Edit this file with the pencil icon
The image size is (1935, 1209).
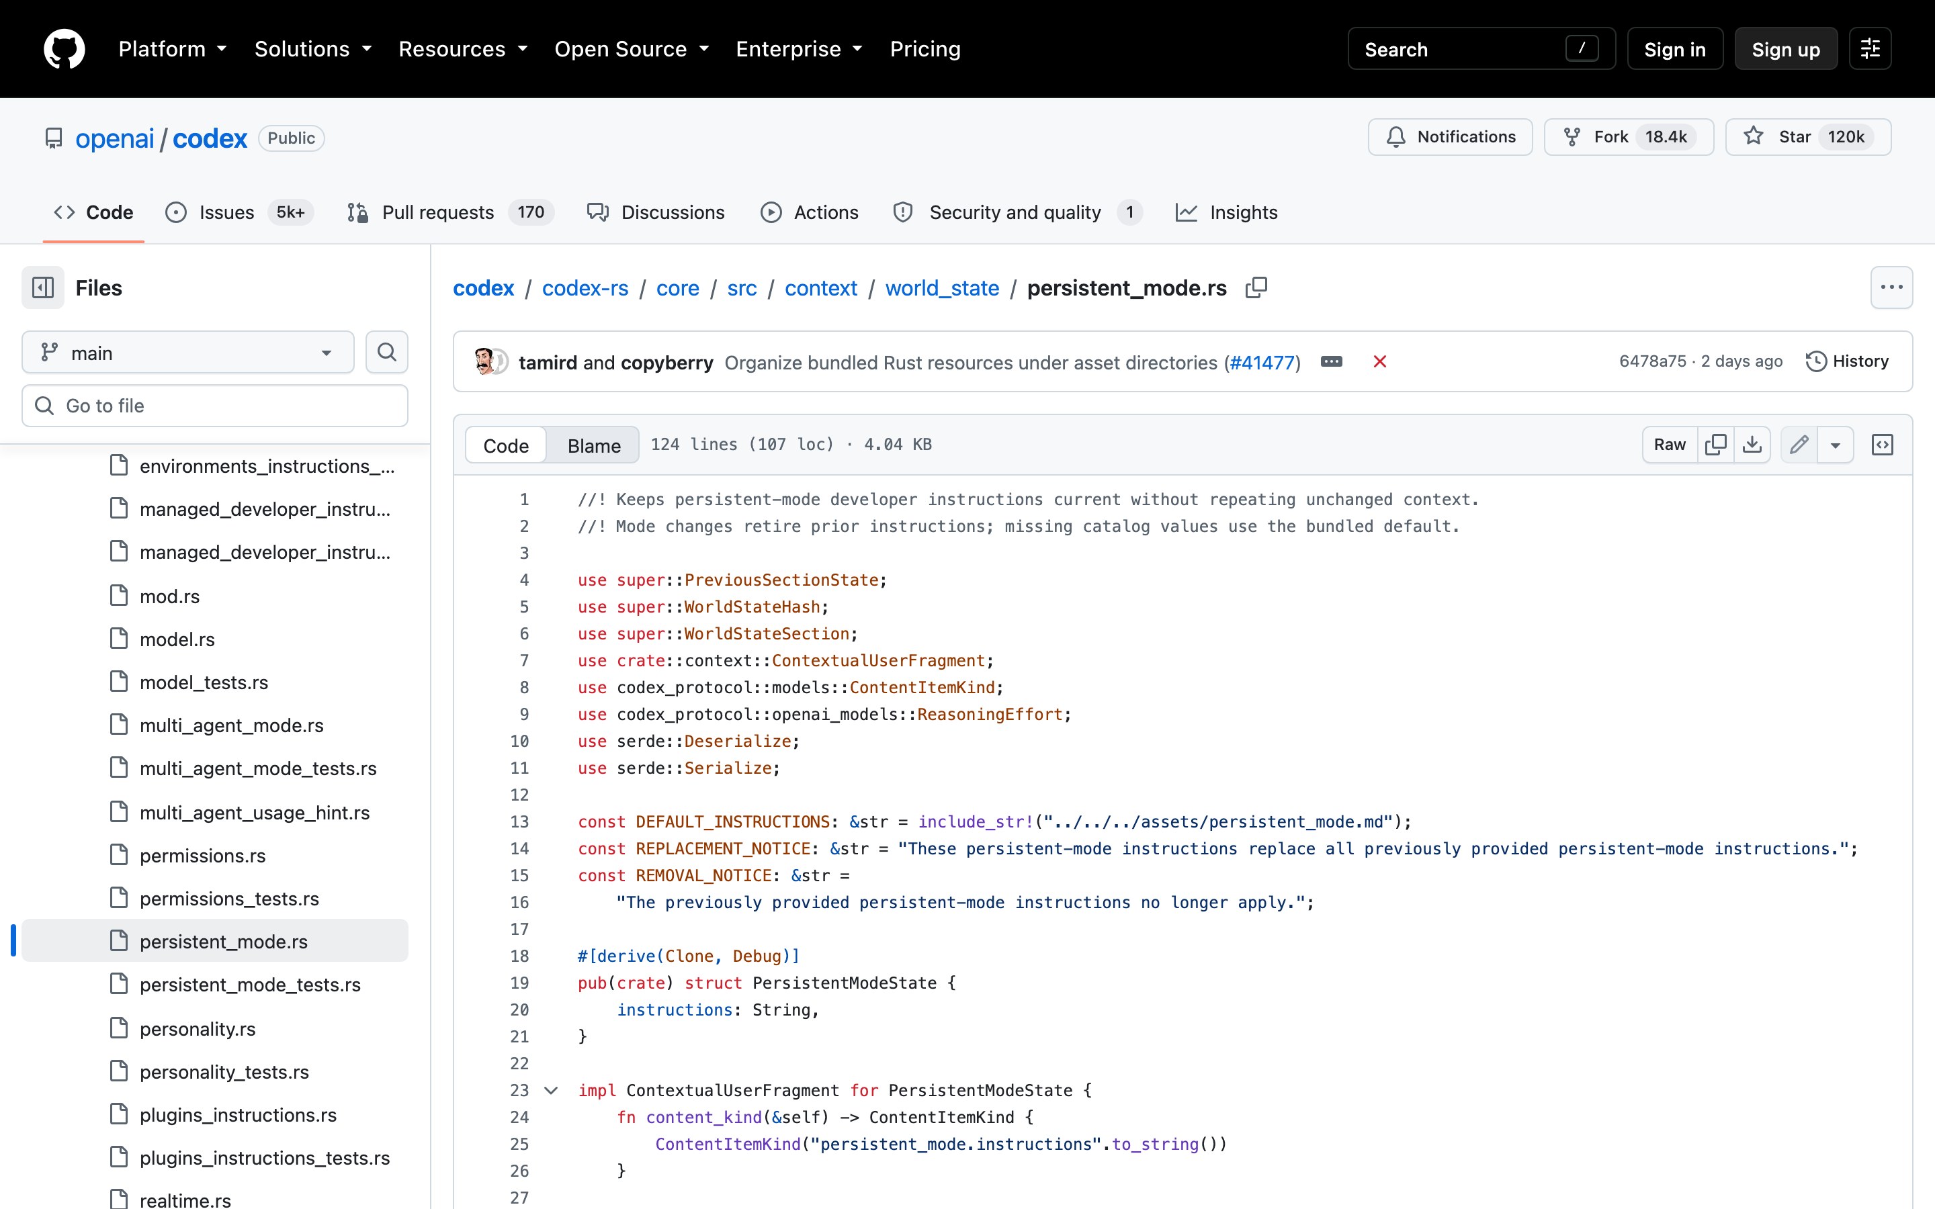pyautogui.click(x=1799, y=445)
